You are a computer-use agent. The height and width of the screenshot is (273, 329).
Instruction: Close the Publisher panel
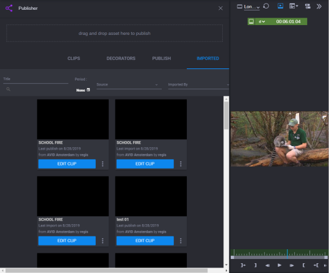pos(220,8)
